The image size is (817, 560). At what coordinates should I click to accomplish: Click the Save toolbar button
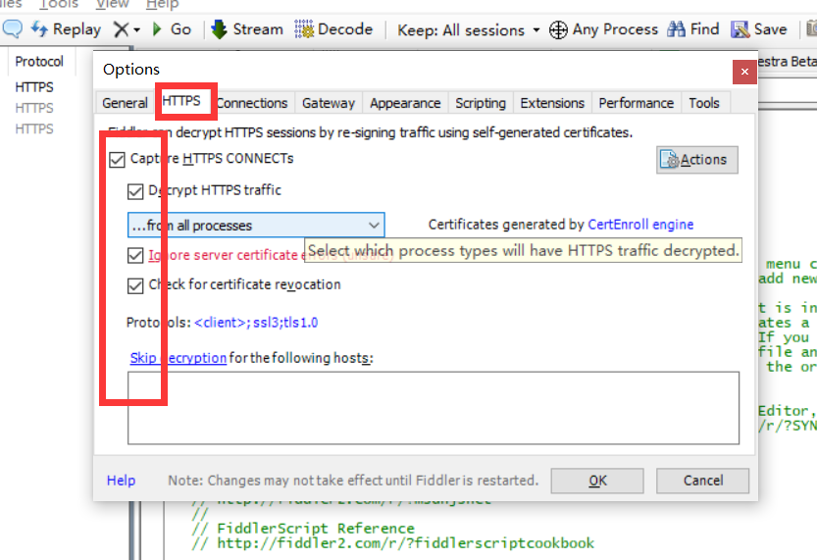[759, 29]
